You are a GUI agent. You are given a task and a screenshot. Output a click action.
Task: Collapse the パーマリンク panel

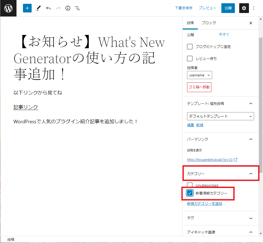pos(251,139)
